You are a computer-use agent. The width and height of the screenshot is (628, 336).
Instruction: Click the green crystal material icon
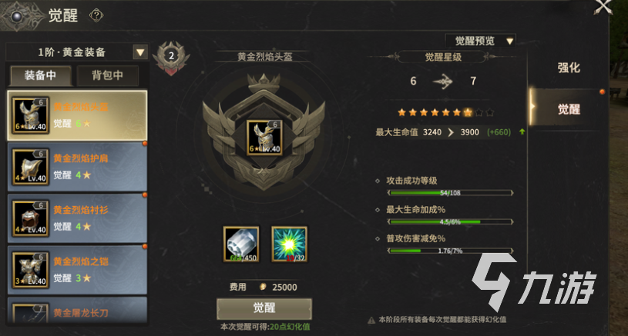tap(290, 244)
